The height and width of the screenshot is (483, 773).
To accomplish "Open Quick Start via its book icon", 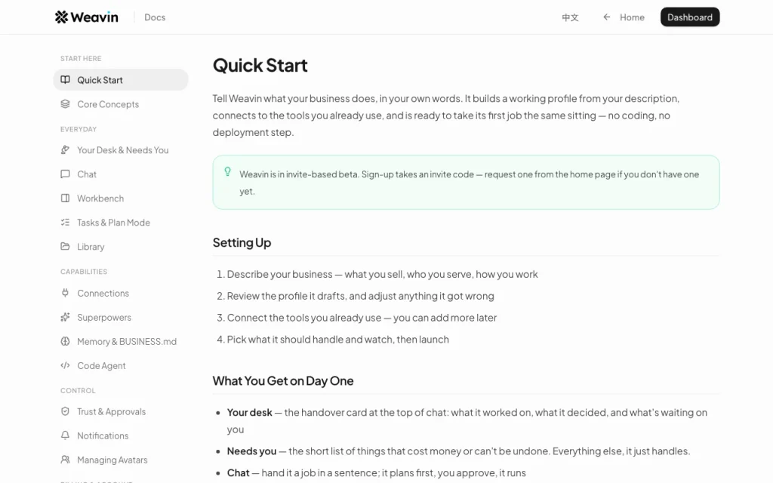I will [65, 79].
